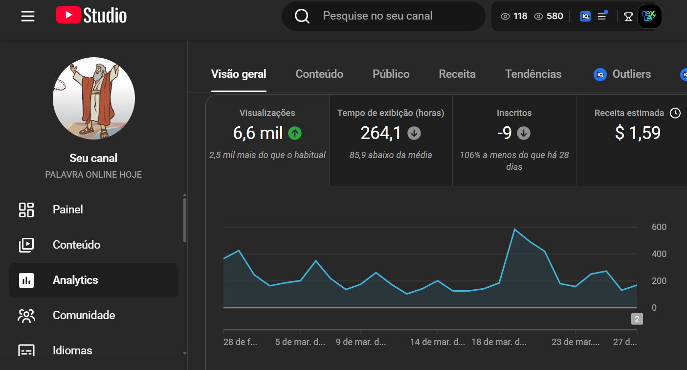The image size is (687, 370).
Task: Open Painel from the sidebar
Action: coord(93,209)
